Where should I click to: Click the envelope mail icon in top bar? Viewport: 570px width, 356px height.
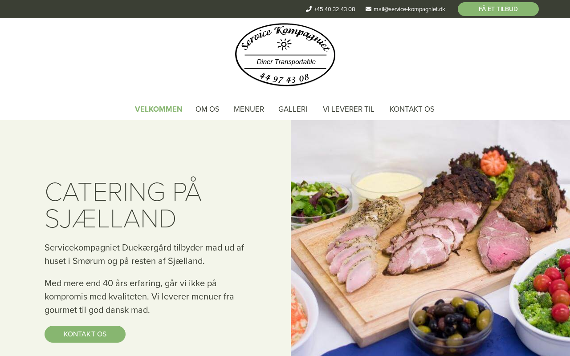pyautogui.click(x=368, y=9)
